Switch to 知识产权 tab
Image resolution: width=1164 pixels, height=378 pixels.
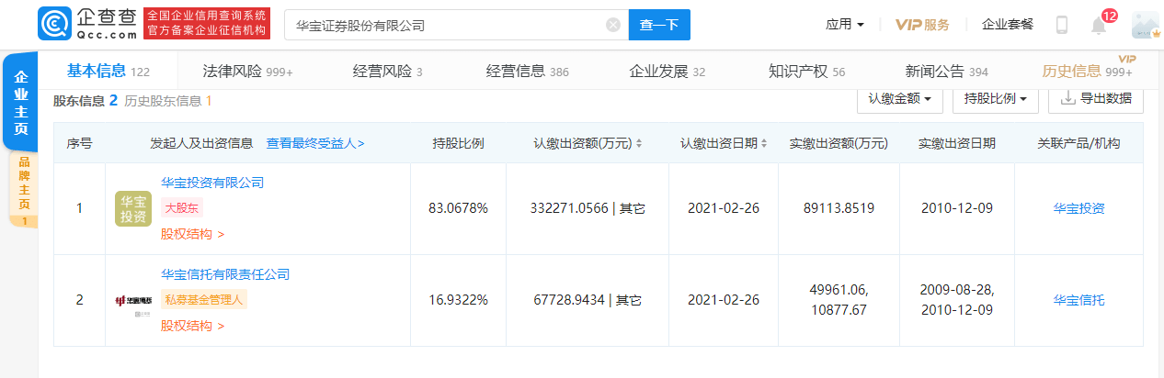(x=806, y=71)
